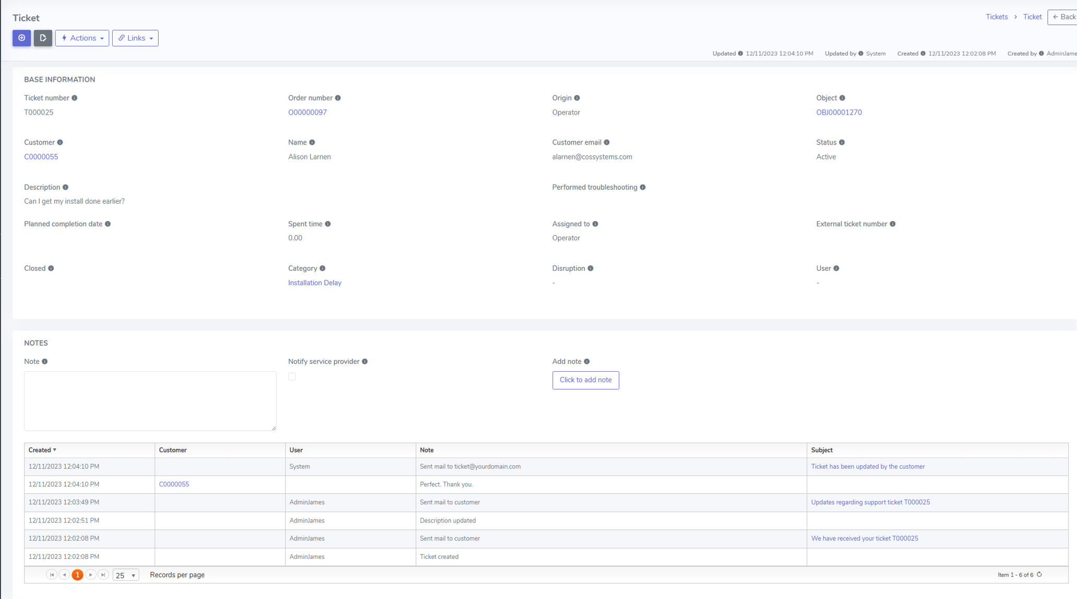Click the info icon beside Planned completion date
1077x599 pixels.
(x=109, y=224)
